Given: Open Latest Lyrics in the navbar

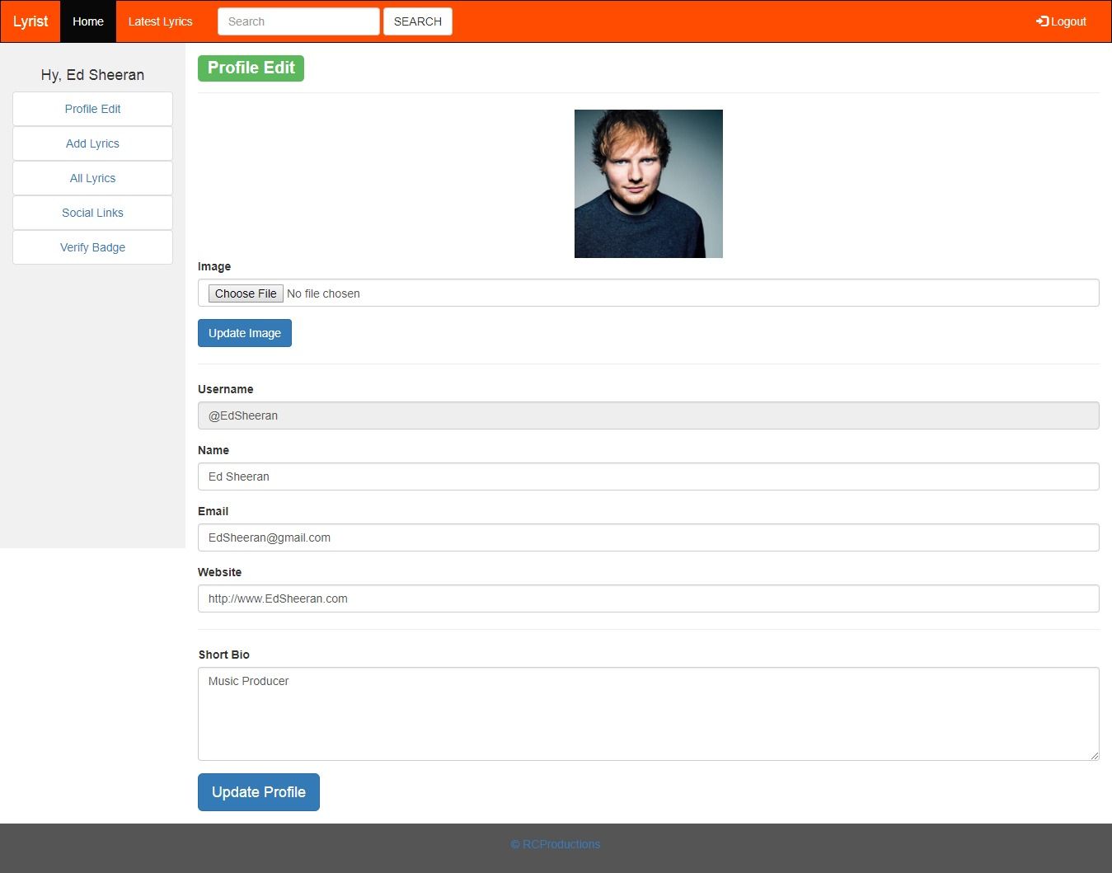Looking at the screenshot, I should (x=160, y=21).
